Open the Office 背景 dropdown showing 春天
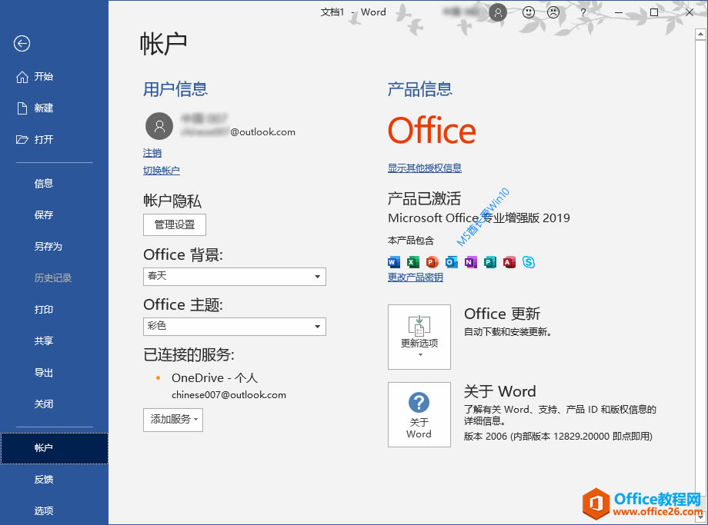Viewport: 708px width, 525px height. click(235, 277)
